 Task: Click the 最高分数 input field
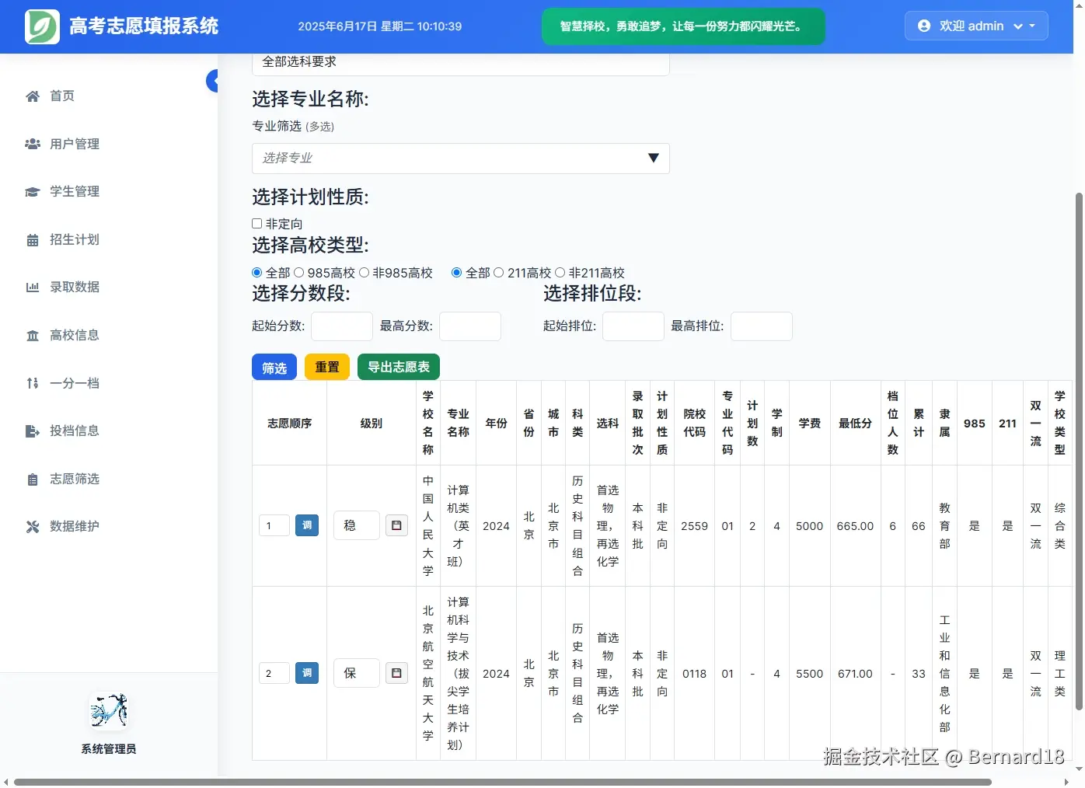pyautogui.click(x=470, y=326)
